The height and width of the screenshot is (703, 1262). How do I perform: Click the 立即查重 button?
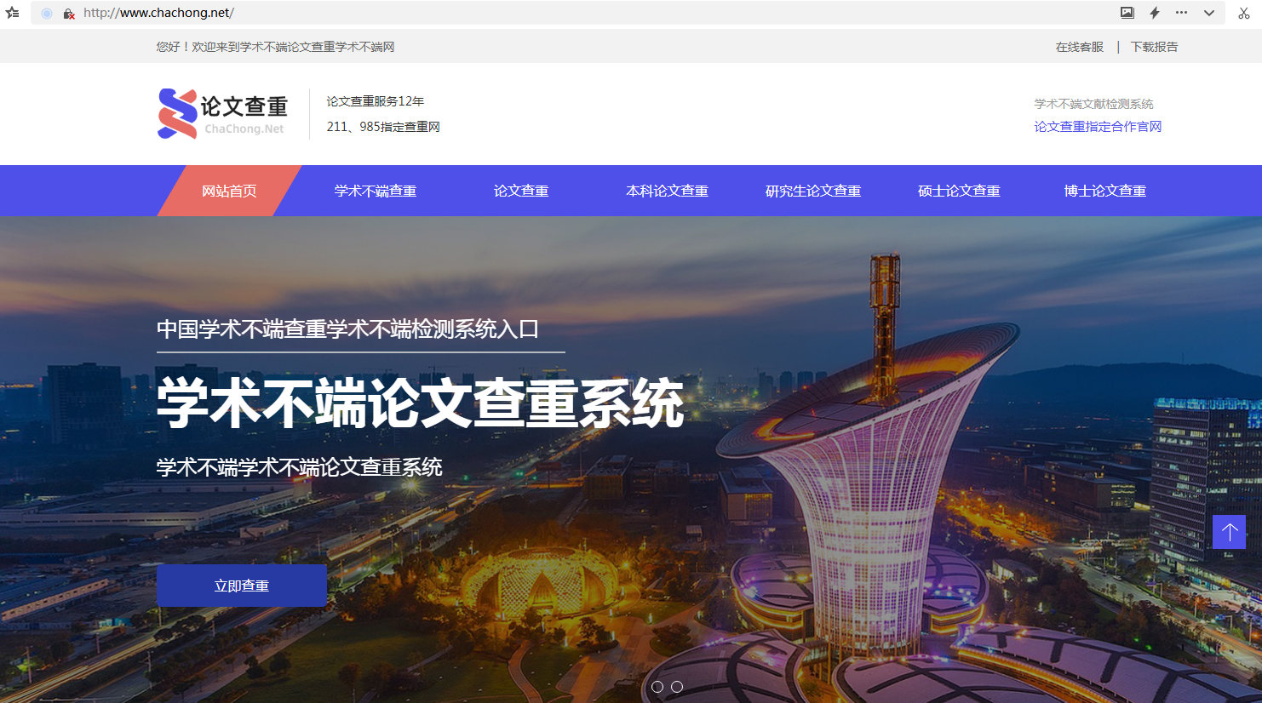tap(242, 586)
